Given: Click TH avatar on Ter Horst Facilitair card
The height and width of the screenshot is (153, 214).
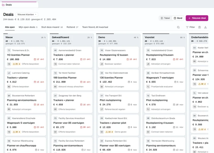Looking at the screenshot, I should pyautogui.click(x=55, y=73).
